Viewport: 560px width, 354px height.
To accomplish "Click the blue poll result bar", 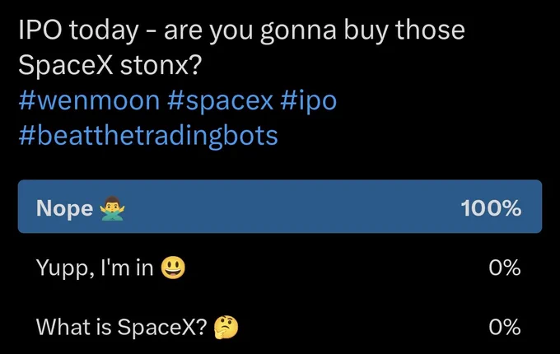I will (280, 207).
